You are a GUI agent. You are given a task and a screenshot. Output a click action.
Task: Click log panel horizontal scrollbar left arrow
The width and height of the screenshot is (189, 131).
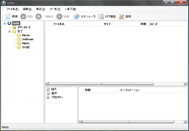coord(80,122)
